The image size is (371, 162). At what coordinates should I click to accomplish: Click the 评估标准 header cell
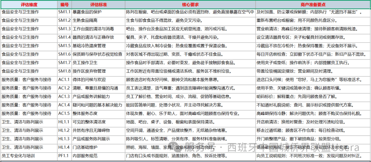coord(99,5)
